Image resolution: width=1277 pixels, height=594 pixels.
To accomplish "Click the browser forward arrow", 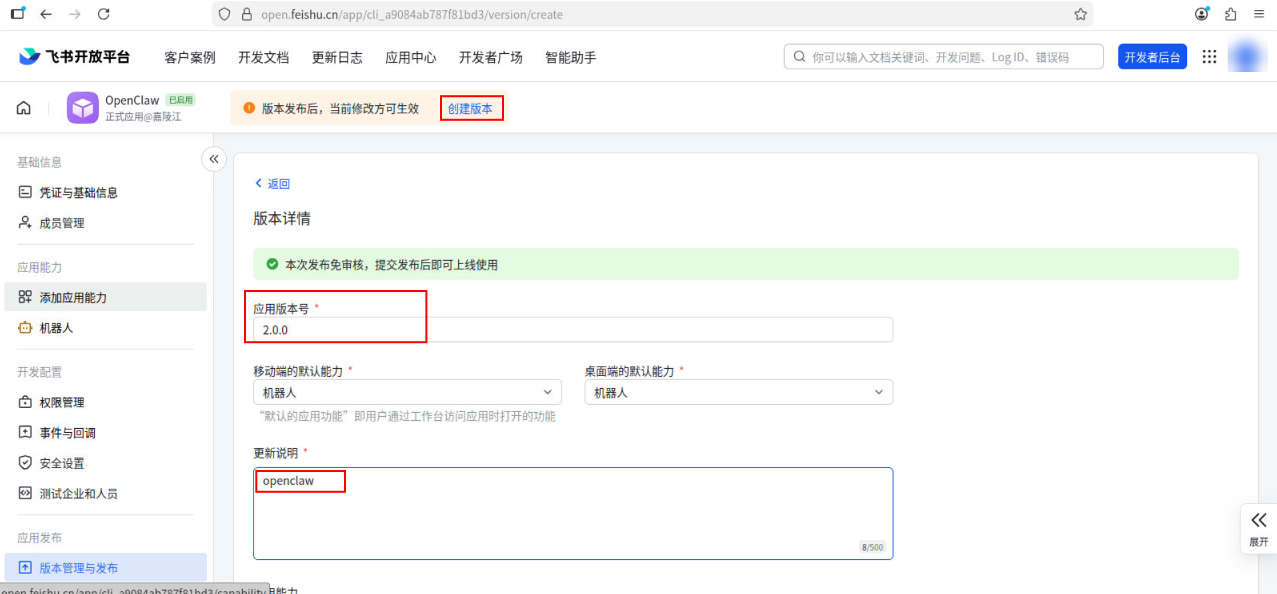I will pos(75,14).
